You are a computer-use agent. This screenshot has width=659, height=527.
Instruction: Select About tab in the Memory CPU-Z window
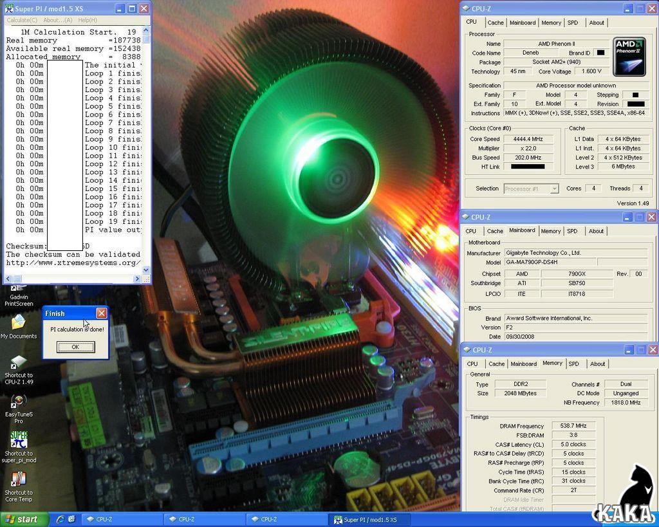(x=597, y=364)
